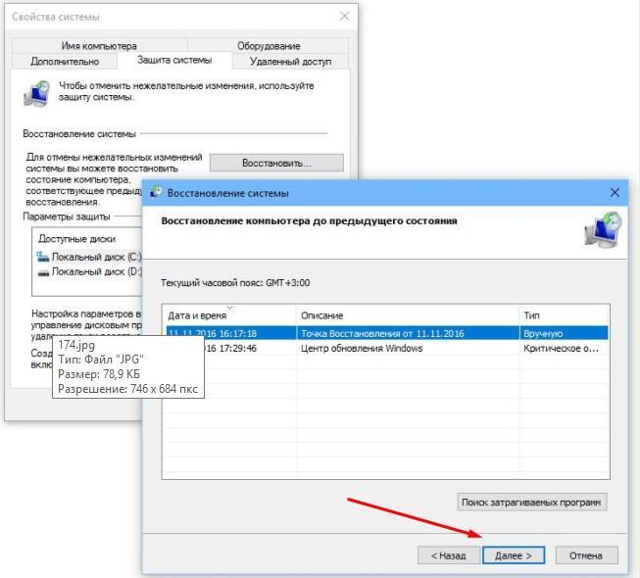
Task: Click the 17:29:46 date cell
Action: click(229, 348)
